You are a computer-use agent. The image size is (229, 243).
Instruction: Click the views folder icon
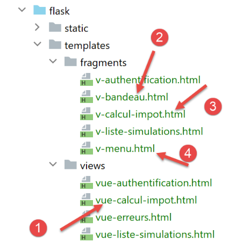[x=70, y=165]
